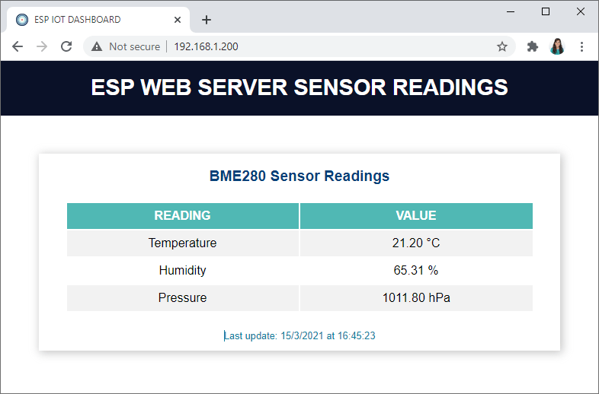Open a new tab with plus button
This screenshot has height=394, width=599.
tap(207, 20)
